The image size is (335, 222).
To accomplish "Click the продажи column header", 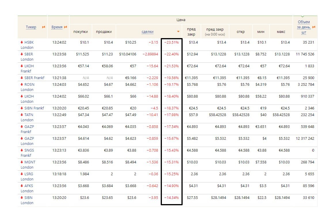I will (104, 32).
